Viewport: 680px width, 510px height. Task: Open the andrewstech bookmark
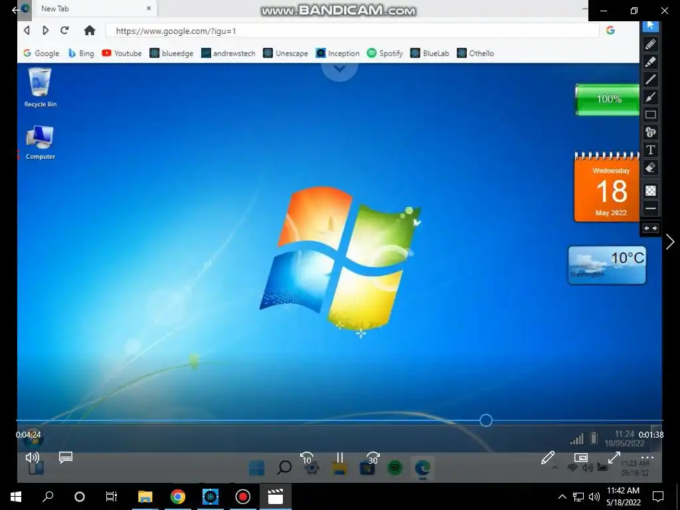click(x=228, y=53)
